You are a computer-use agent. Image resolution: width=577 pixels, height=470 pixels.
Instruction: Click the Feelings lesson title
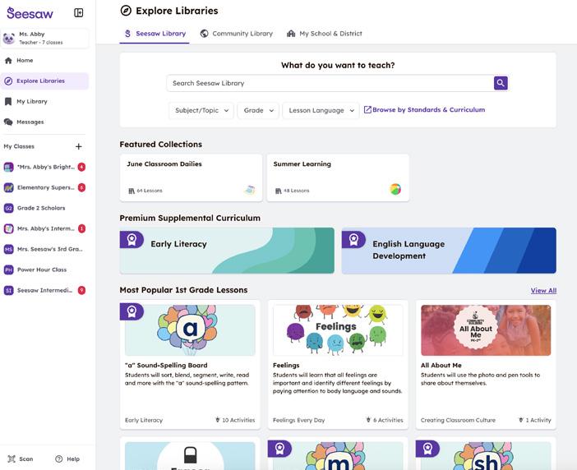286,365
